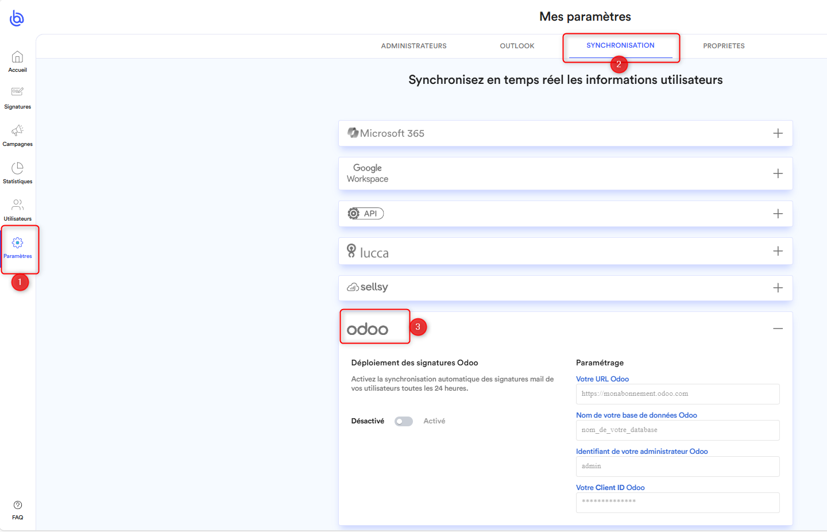Open the Campagnes megaphone icon
The width and height of the screenshot is (827, 532).
tap(17, 130)
